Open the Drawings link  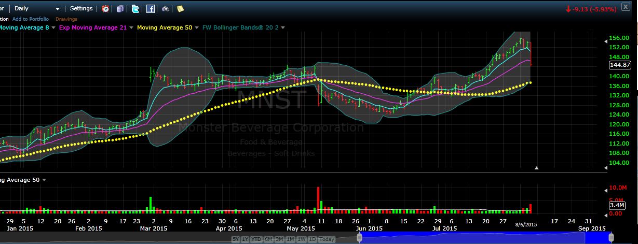[66, 19]
